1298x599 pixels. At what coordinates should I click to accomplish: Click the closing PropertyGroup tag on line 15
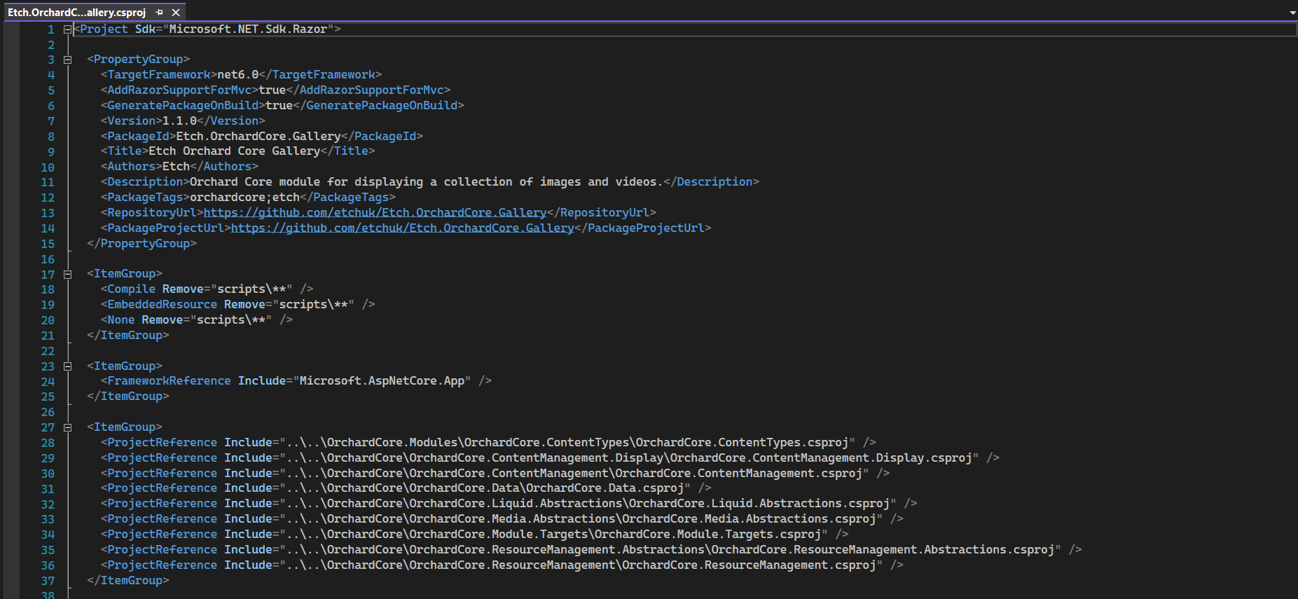pyautogui.click(x=141, y=244)
